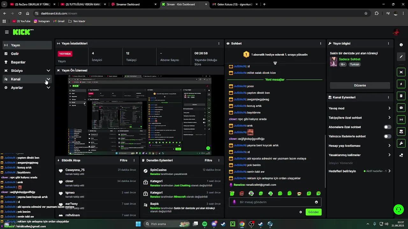
Task: Pick the angry red face emote
Action: pyautogui.click(x=242, y=193)
